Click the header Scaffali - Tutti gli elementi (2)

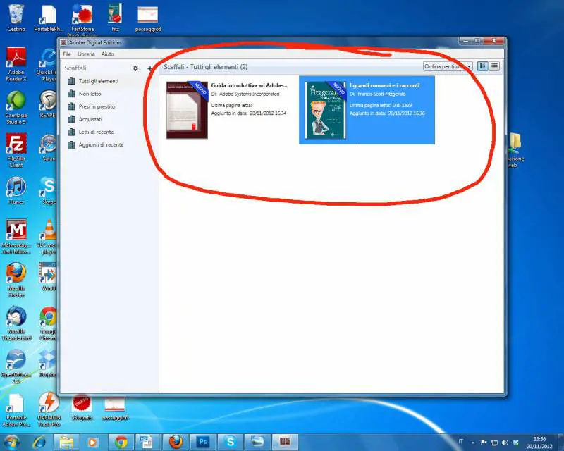(x=206, y=67)
